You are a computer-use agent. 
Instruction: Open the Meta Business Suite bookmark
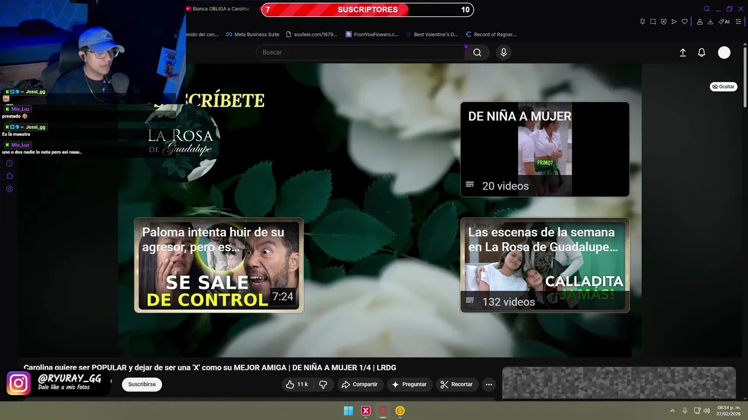pyautogui.click(x=252, y=34)
